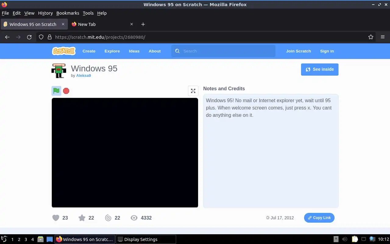
Task: Click the star favorite icon
Action: click(82, 218)
